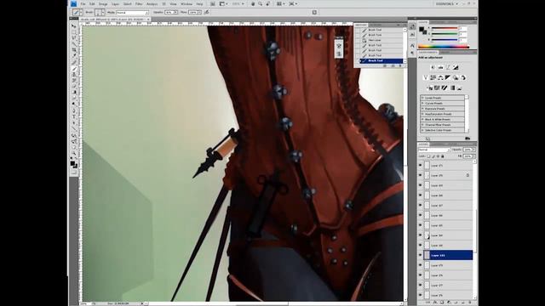Open the Window menu
This screenshot has width=545, height=306.
[186, 3]
